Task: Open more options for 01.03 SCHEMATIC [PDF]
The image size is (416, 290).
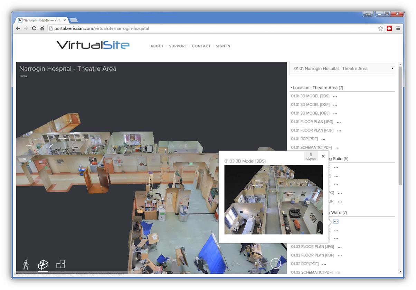Action: tap(338, 273)
